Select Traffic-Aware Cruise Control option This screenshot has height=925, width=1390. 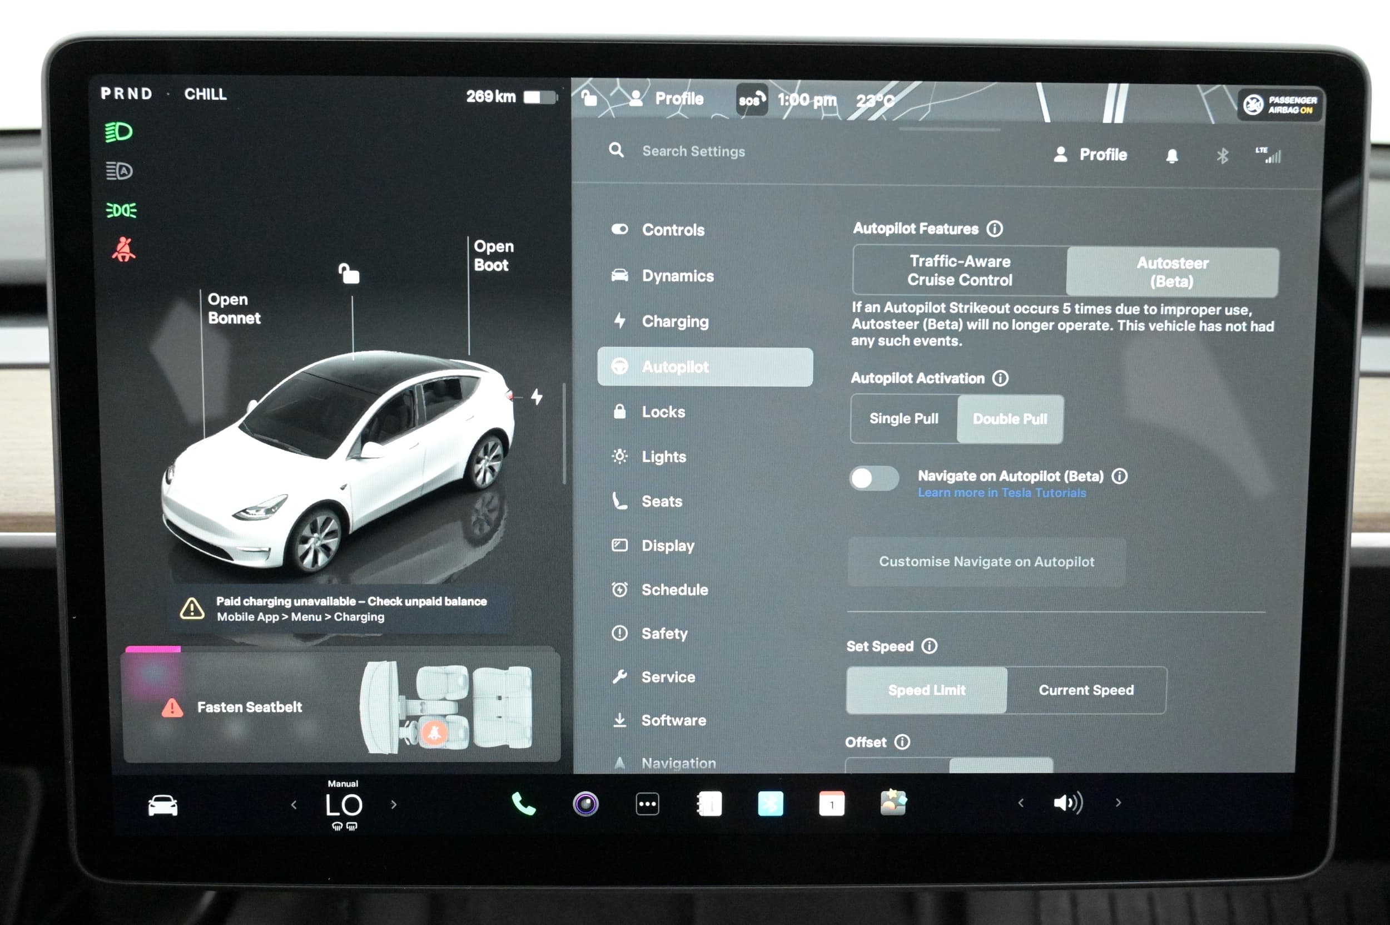click(960, 271)
